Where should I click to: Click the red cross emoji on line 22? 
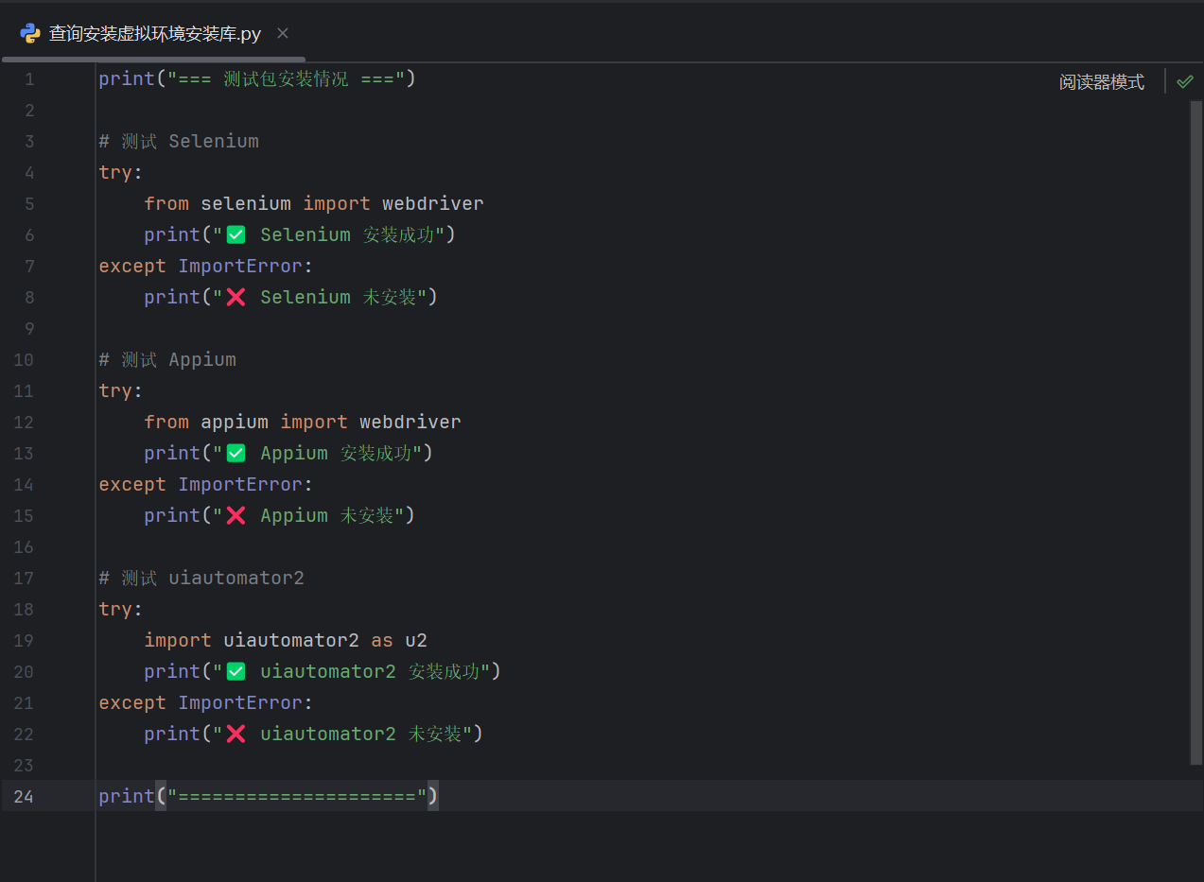point(236,735)
